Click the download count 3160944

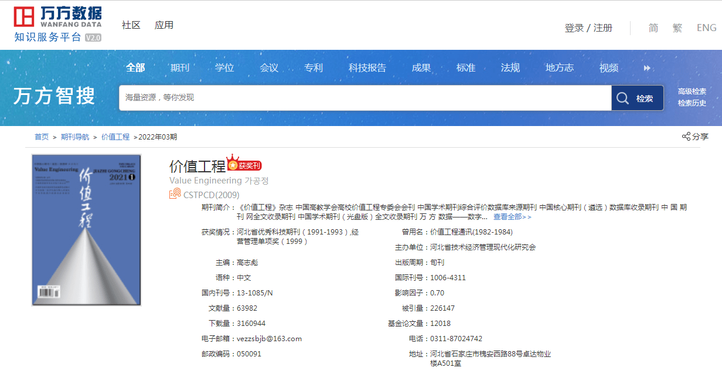click(x=251, y=324)
